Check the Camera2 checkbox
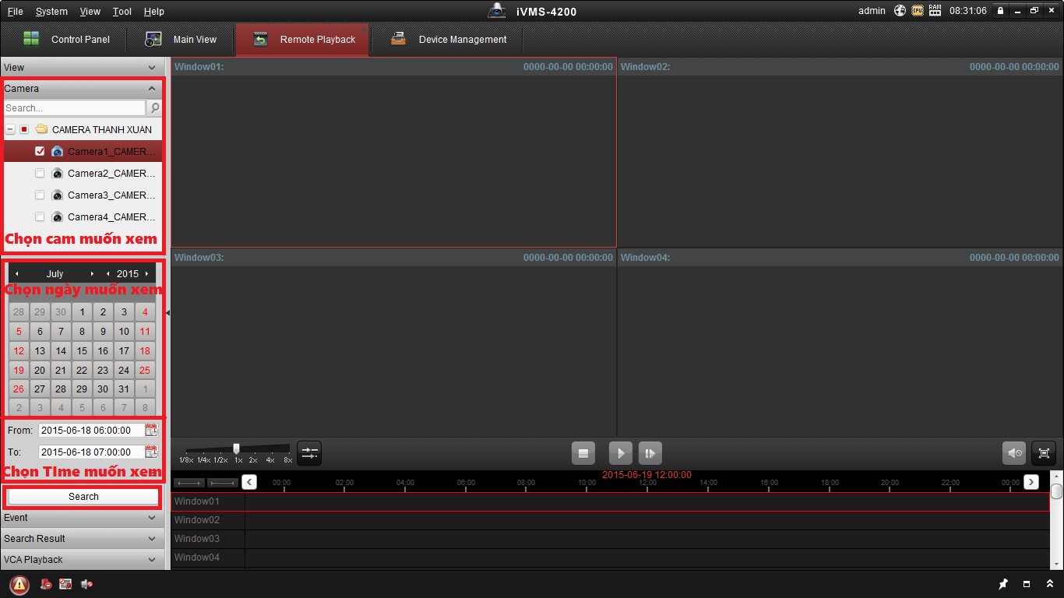The height and width of the screenshot is (598, 1064). pyautogui.click(x=40, y=173)
